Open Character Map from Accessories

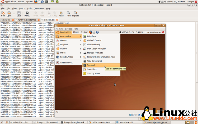coord(101,45)
